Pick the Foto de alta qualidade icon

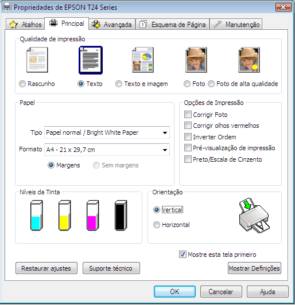tap(249, 60)
